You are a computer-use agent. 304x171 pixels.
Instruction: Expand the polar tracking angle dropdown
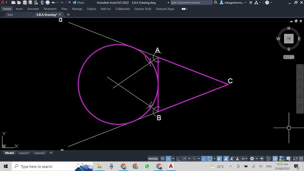click(189, 159)
